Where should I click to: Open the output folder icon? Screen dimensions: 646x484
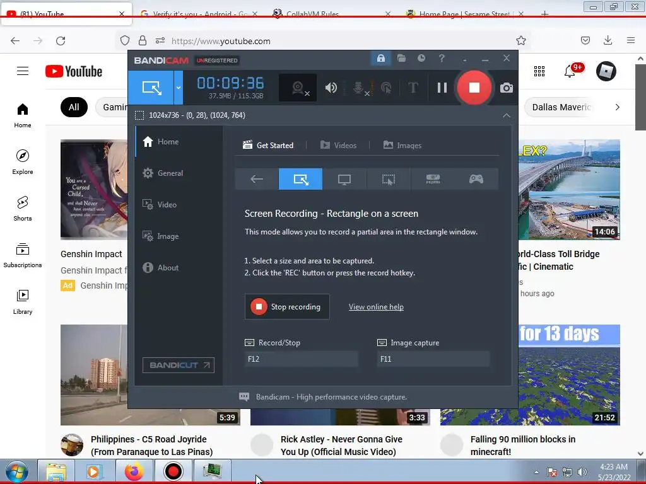click(401, 59)
